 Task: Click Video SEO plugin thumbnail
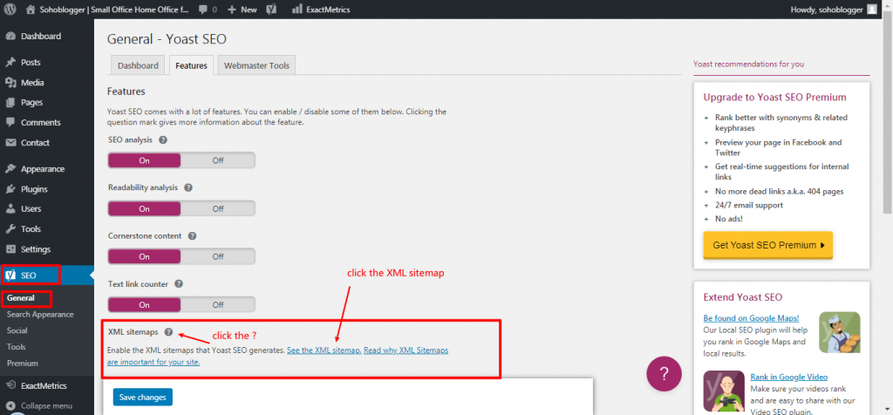[724, 391]
